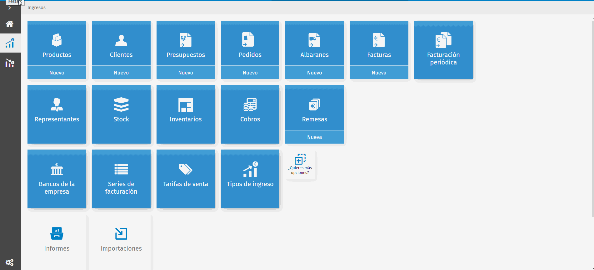This screenshot has height=270, width=594.
Task: Open the Facturas tile
Action: [379, 43]
